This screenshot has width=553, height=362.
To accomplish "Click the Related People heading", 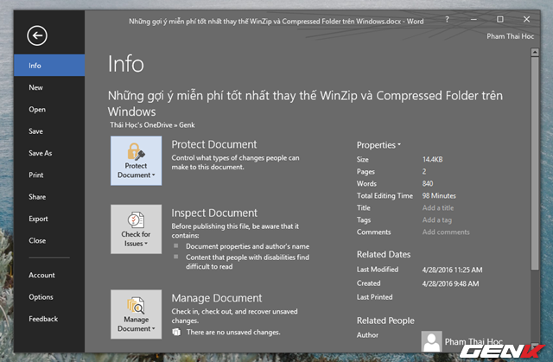I will 385,321.
